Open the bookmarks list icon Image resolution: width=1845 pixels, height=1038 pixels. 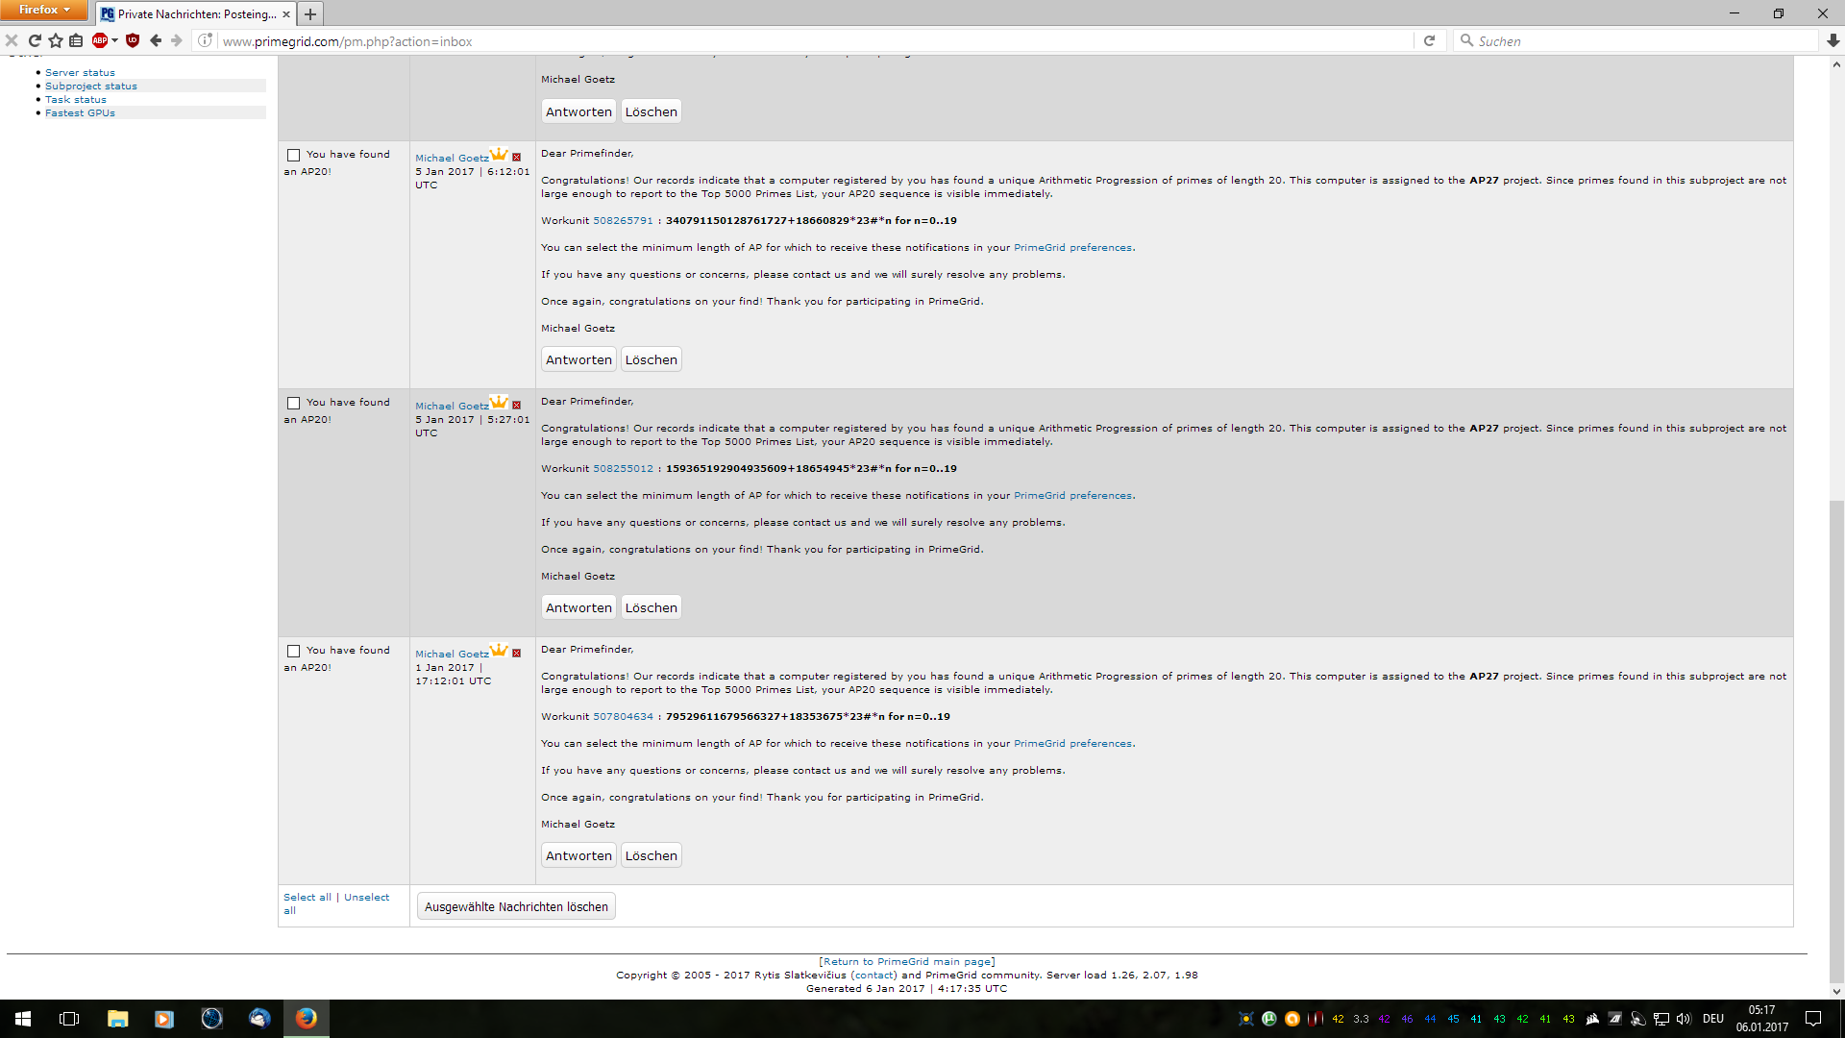(x=76, y=40)
